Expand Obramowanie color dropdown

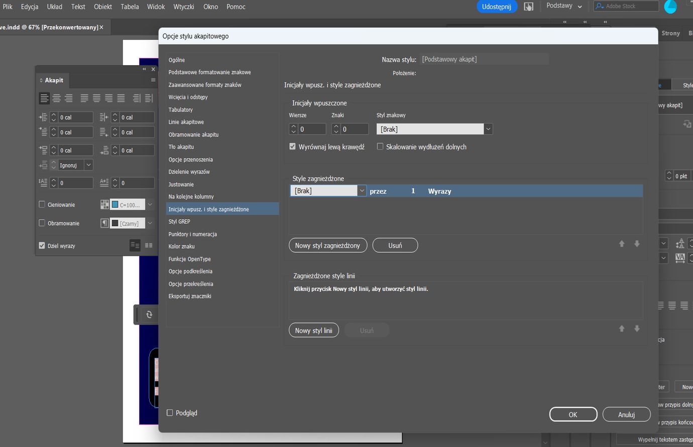(x=150, y=223)
